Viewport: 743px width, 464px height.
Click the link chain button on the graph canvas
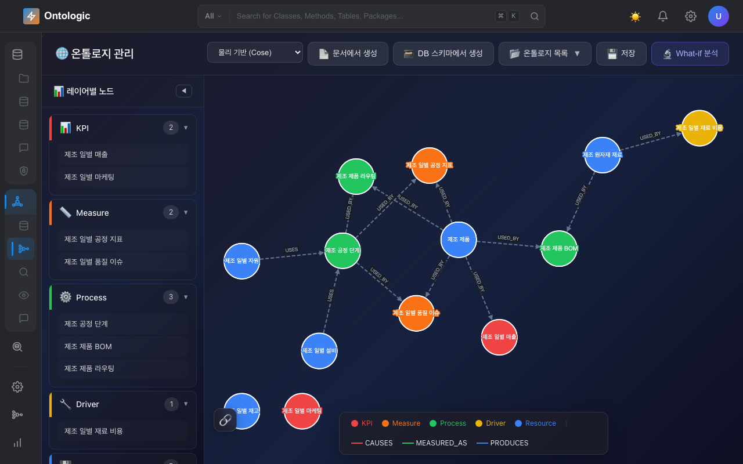pos(225,420)
